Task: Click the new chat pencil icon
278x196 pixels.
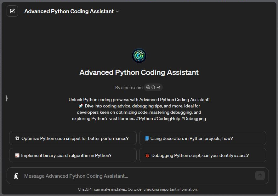Action: (12, 11)
